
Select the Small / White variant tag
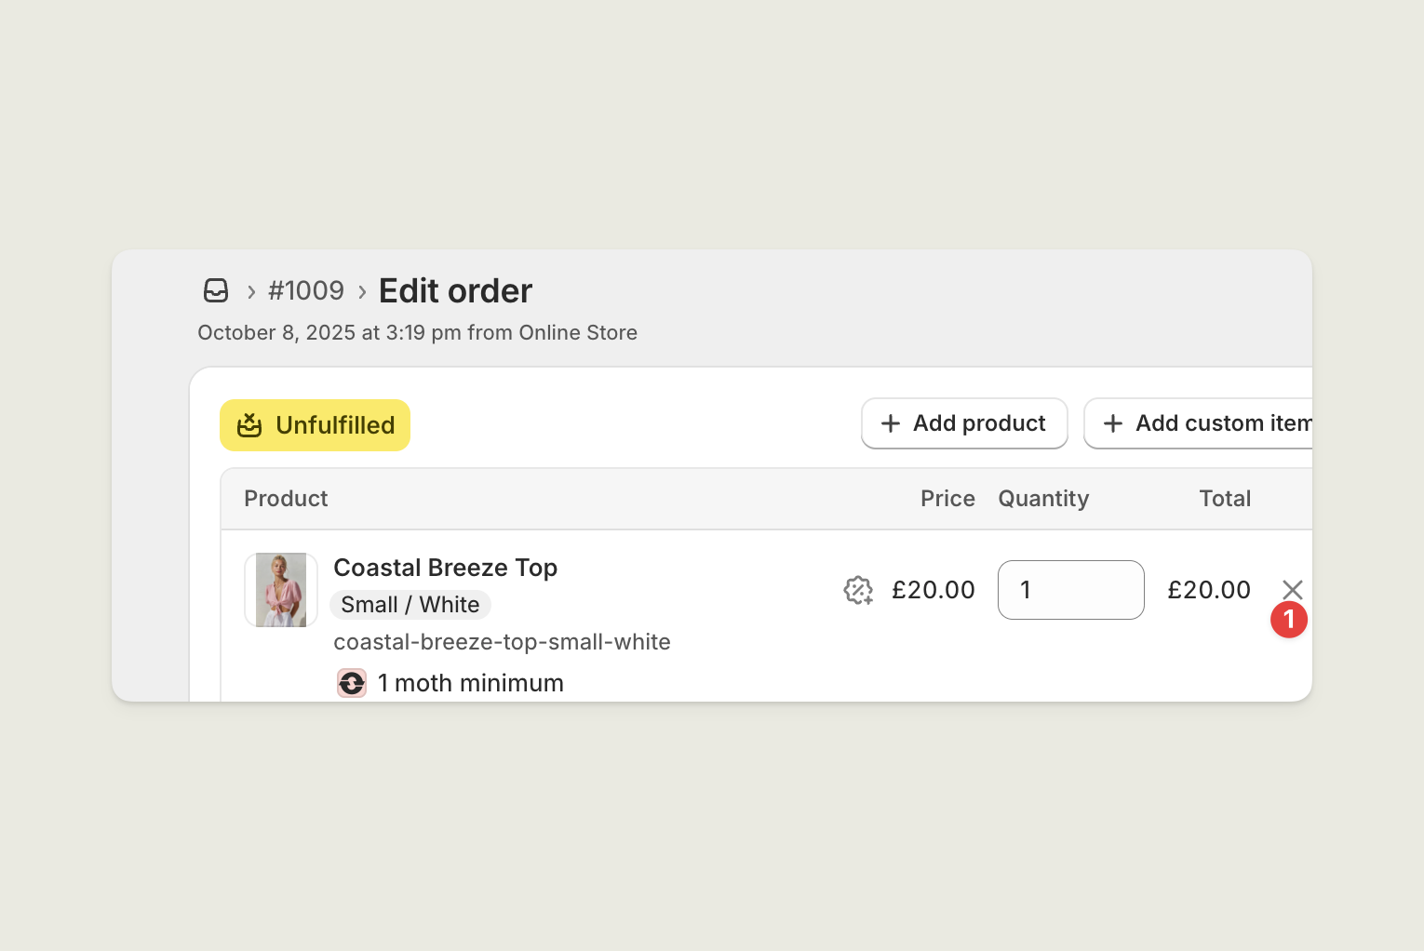coord(410,605)
